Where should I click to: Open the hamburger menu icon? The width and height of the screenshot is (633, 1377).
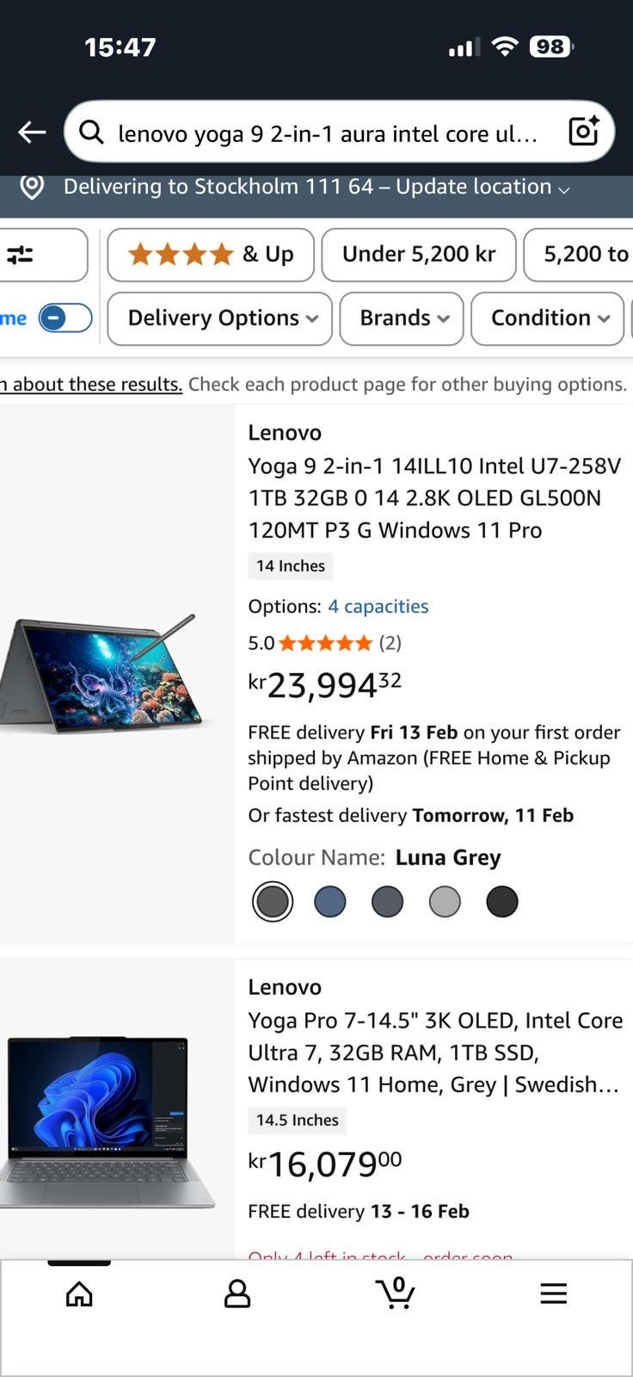(x=553, y=1294)
